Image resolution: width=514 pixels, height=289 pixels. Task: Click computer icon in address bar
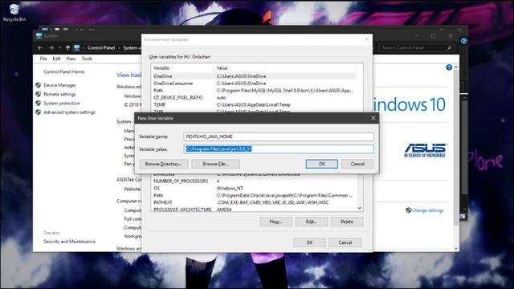tap(77, 48)
